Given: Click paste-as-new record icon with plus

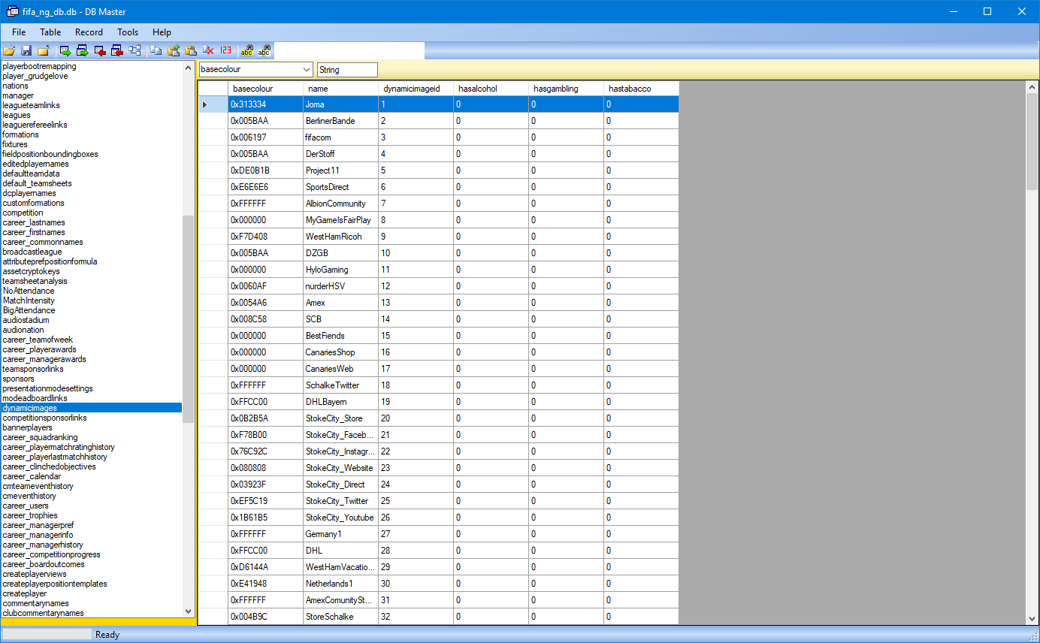Looking at the screenshot, I should [174, 51].
